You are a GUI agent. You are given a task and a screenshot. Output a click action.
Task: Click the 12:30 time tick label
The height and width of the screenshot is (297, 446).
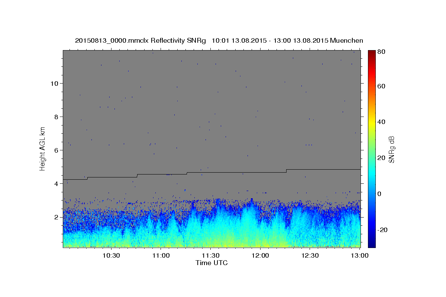click(310, 255)
